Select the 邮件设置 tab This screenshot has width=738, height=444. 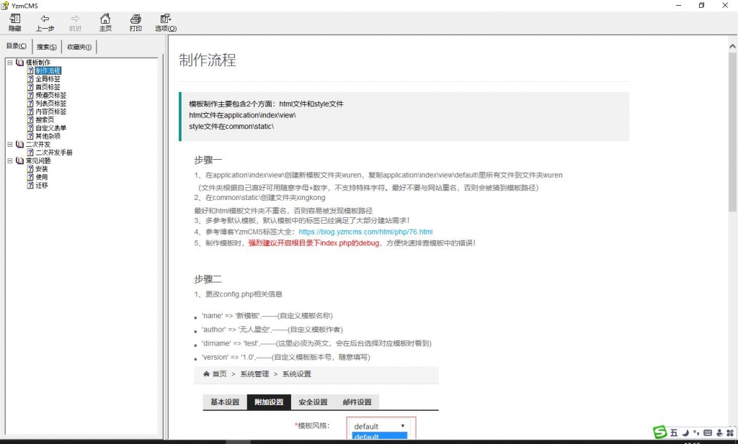(357, 402)
